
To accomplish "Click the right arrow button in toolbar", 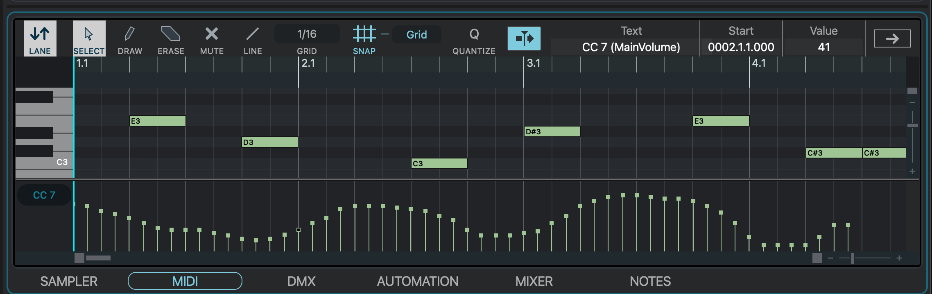I will [x=892, y=39].
